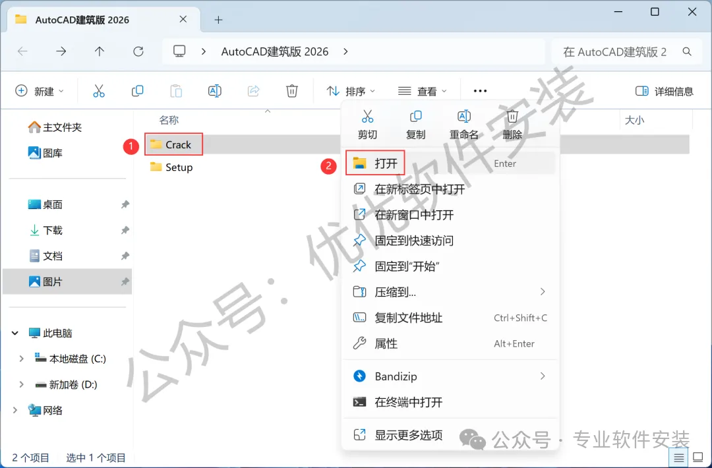Click the Forward navigation arrow
The width and height of the screenshot is (712, 468).
[x=61, y=51]
